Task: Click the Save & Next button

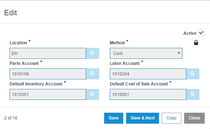Action: [142, 118]
